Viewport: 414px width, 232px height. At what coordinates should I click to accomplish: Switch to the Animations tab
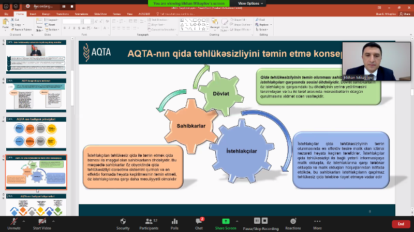pos(81,14)
